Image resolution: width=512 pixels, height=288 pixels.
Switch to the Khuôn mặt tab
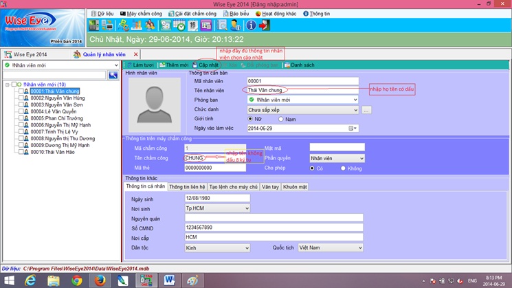pyautogui.click(x=295, y=187)
